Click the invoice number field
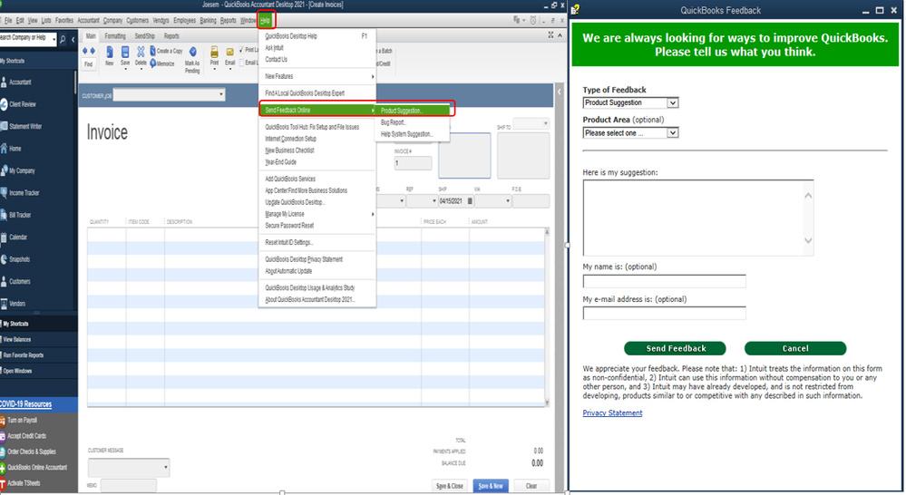 [x=413, y=163]
